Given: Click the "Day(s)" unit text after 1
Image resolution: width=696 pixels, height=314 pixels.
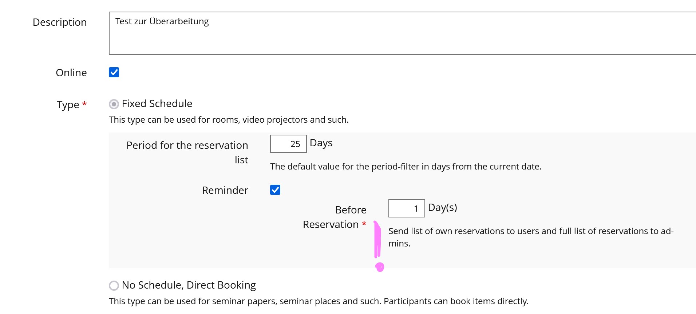Looking at the screenshot, I should click(442, 208).
